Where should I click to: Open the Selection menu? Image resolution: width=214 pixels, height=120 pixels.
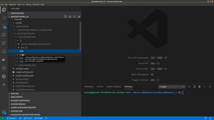pos(12,4)
